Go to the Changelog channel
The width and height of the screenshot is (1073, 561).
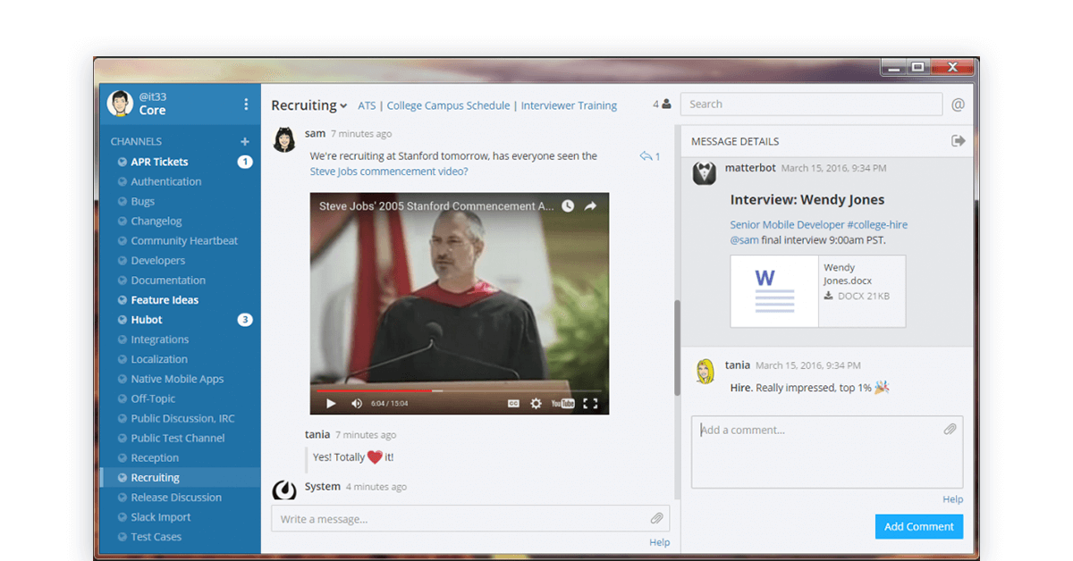click(156, 221)
